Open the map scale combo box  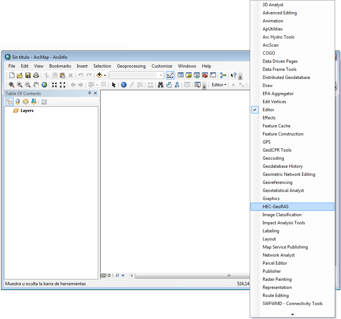pyautogui.click(x=137, y=75)
